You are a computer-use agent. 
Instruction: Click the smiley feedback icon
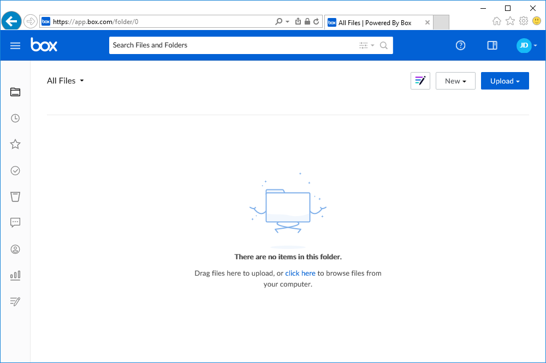pos(537,21)
